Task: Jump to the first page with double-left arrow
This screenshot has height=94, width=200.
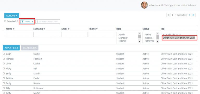Action: (168, 15)
